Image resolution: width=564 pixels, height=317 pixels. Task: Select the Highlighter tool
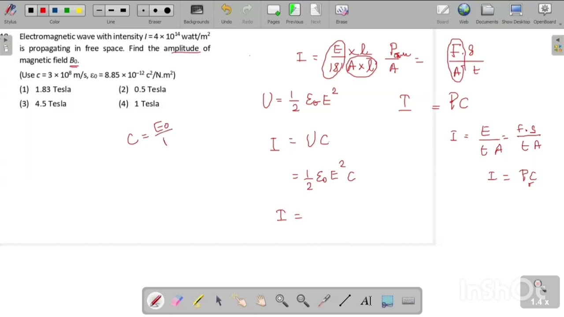[x=198, y=301]
